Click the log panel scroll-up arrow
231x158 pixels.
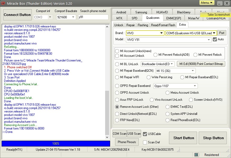point(107,26)
